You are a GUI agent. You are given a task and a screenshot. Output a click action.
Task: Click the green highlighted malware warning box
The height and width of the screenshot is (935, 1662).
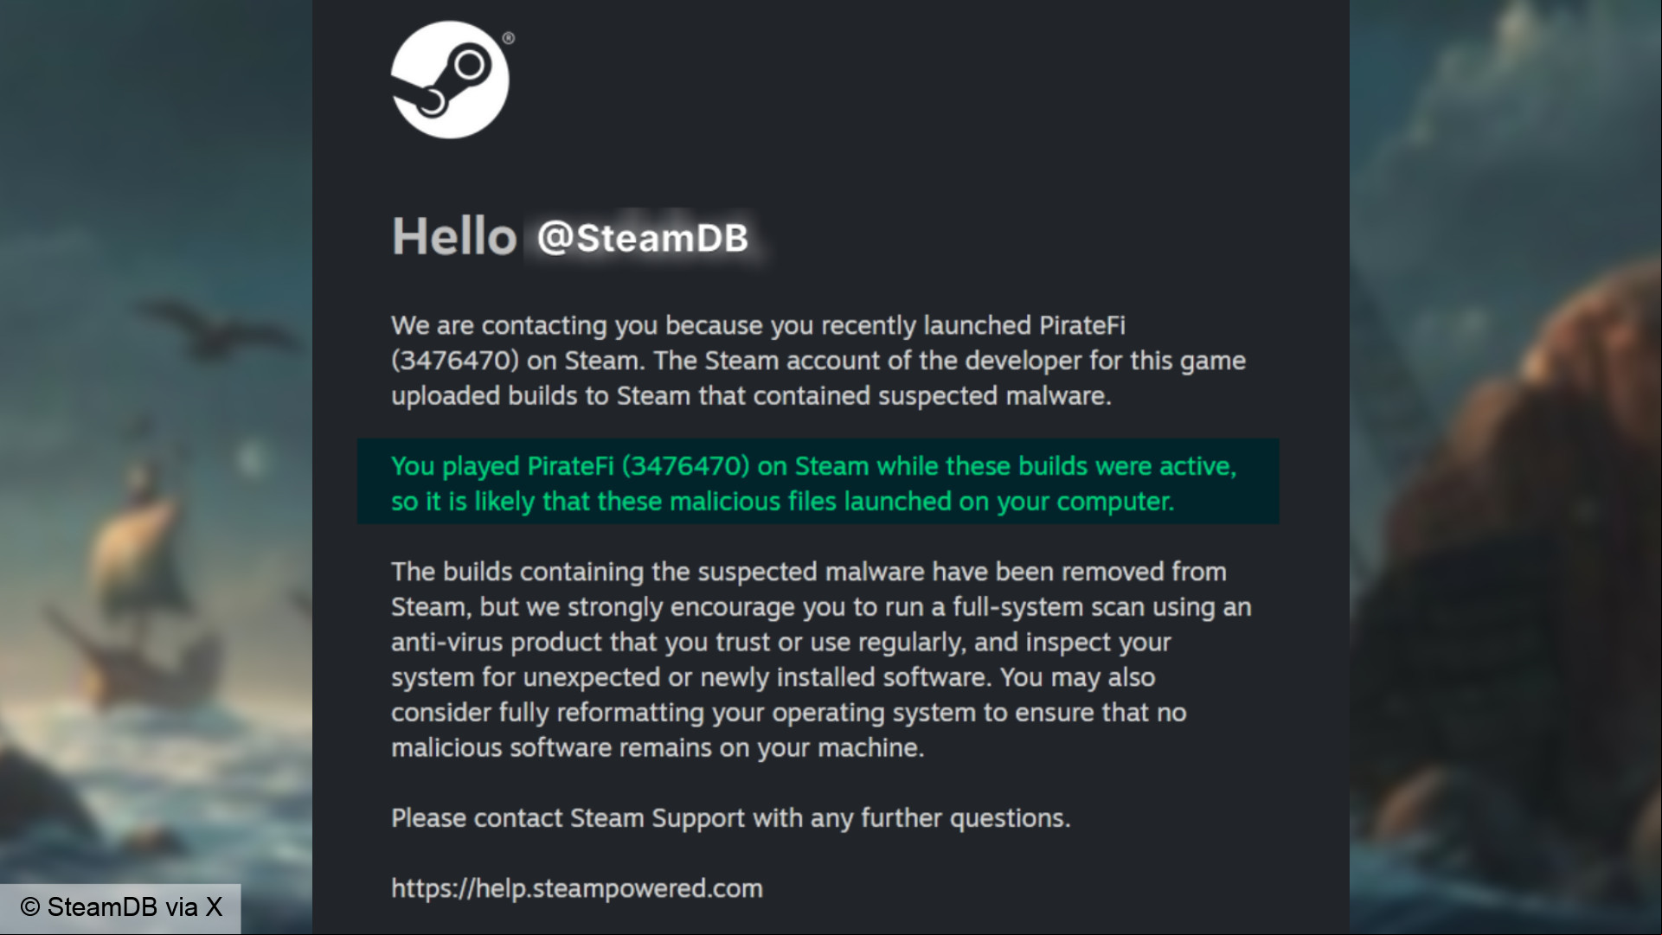(818, 482)
